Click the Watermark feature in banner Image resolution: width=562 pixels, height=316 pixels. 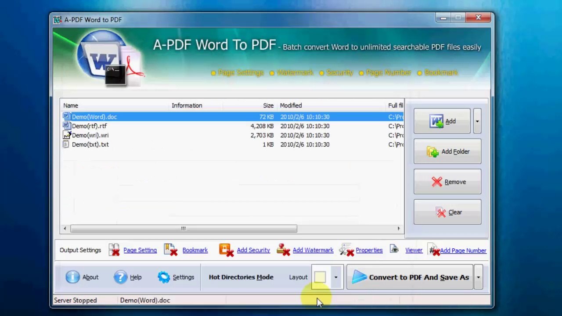291,72
